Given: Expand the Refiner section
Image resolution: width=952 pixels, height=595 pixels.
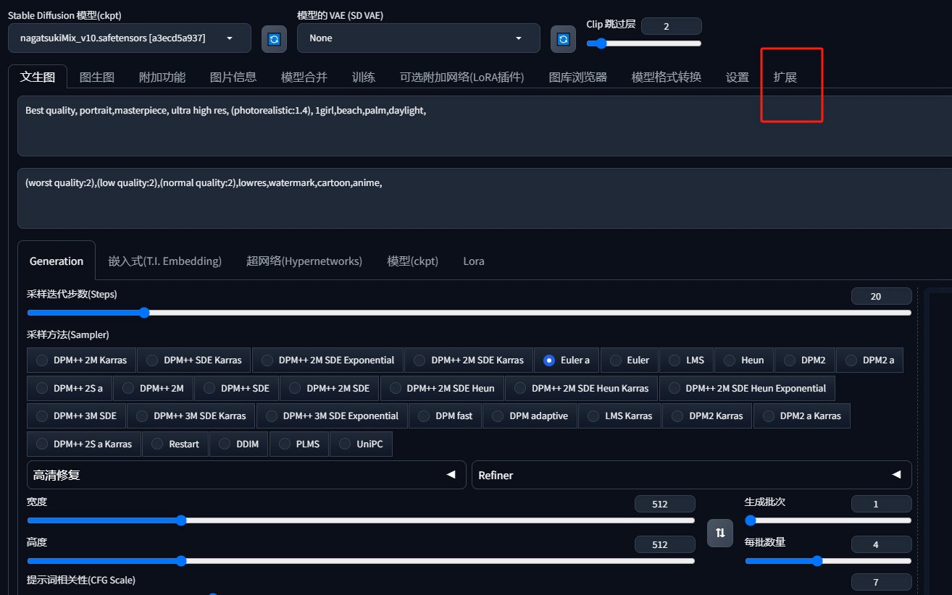Looking at the screenshot, I should (692, 475).
